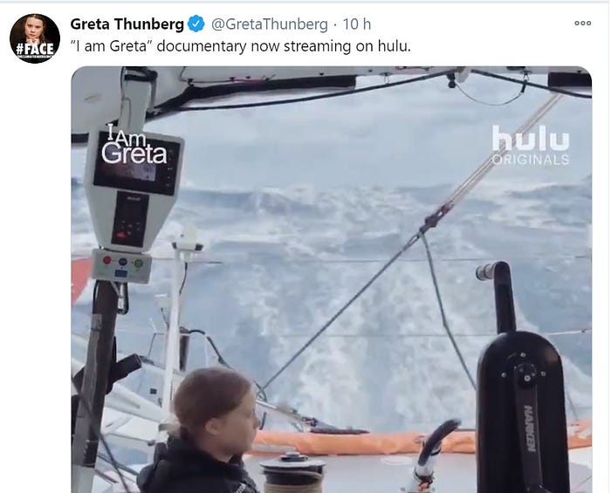This screenshot has height=493, width=611.
Task: Click the small camera mounted on the overhead frame
Action: click(x=451, y=80)
